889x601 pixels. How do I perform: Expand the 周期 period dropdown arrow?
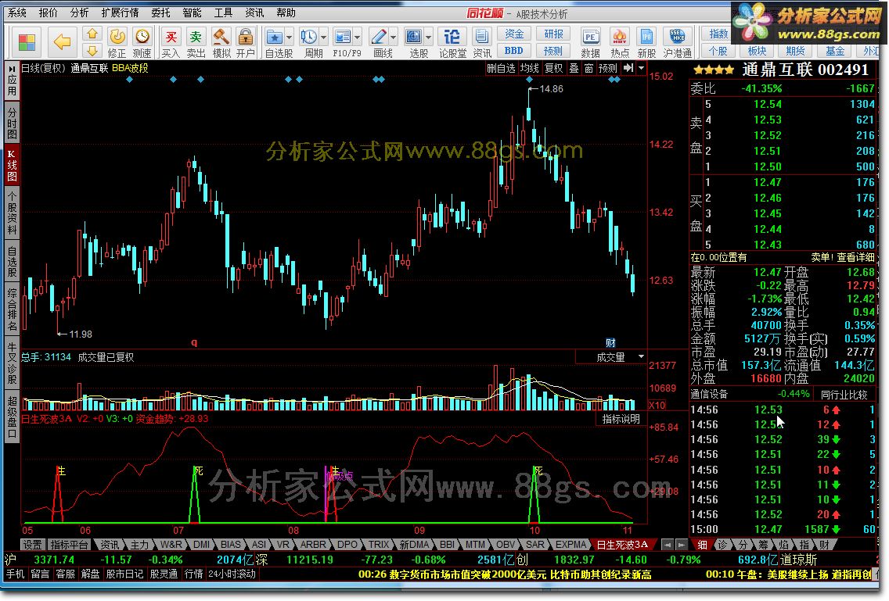coord(323,38)
